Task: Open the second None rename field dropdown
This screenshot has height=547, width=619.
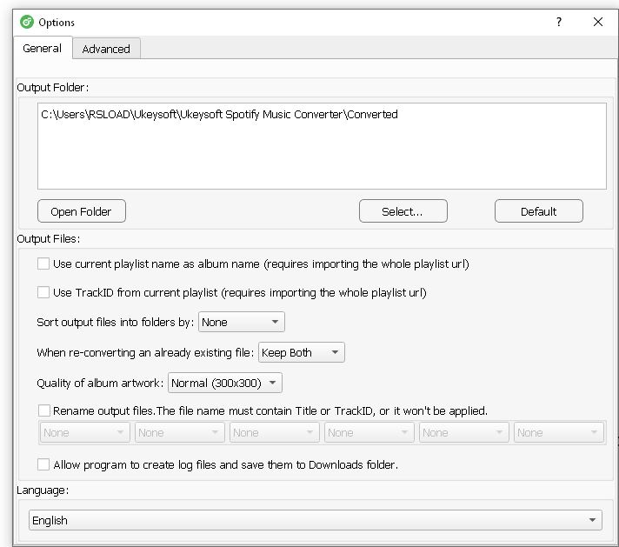Action: point(179,432)
